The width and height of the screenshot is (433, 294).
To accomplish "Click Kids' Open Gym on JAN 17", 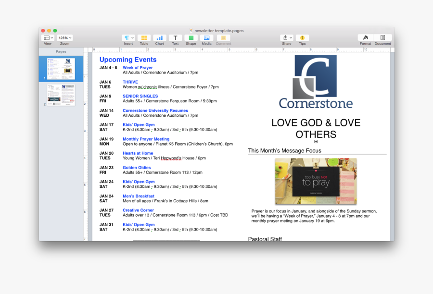I will [139, 124].
